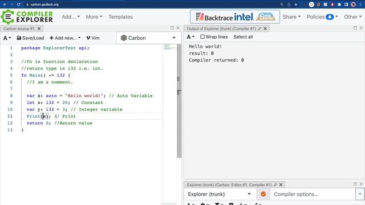Screen dimensions: 365x205
Task: Open the browser extensions puzzle icon
Action: [339, 5]
